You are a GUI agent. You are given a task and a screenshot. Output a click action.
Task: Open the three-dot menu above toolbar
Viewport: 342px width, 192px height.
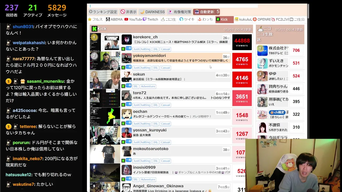click(x=90, y=6)
